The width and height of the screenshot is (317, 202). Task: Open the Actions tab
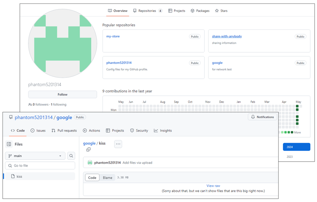91,131
